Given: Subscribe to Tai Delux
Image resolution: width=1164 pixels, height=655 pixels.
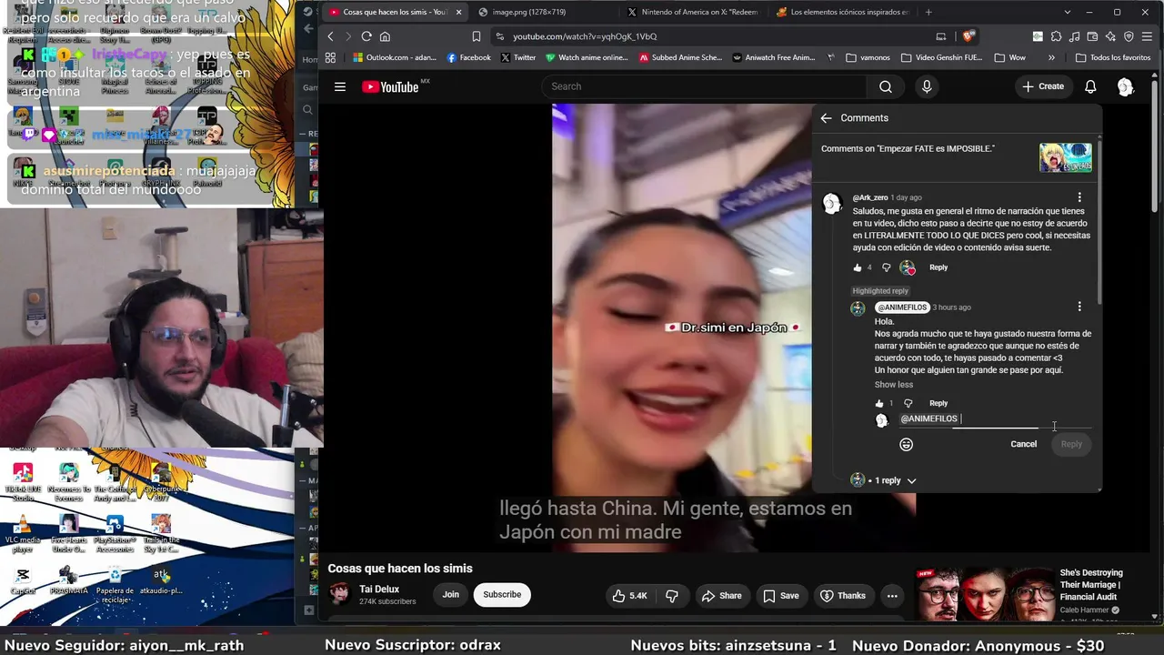Looking at the screenshot, I should (502, 595).
